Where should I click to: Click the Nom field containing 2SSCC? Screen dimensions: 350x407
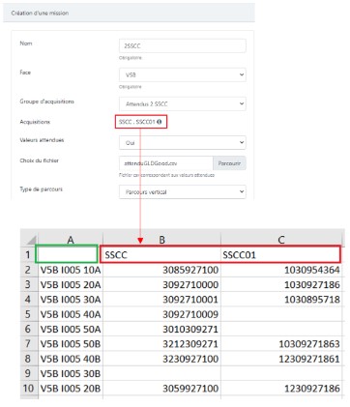183,46
